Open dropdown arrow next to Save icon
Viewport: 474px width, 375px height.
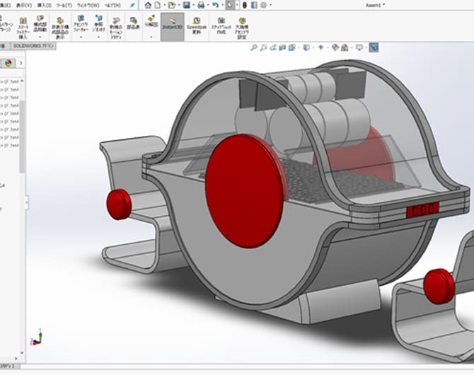pos(193,5)
